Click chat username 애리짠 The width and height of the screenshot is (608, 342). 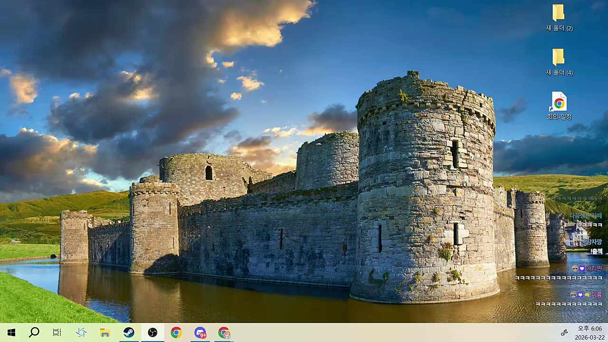[593, 268]
